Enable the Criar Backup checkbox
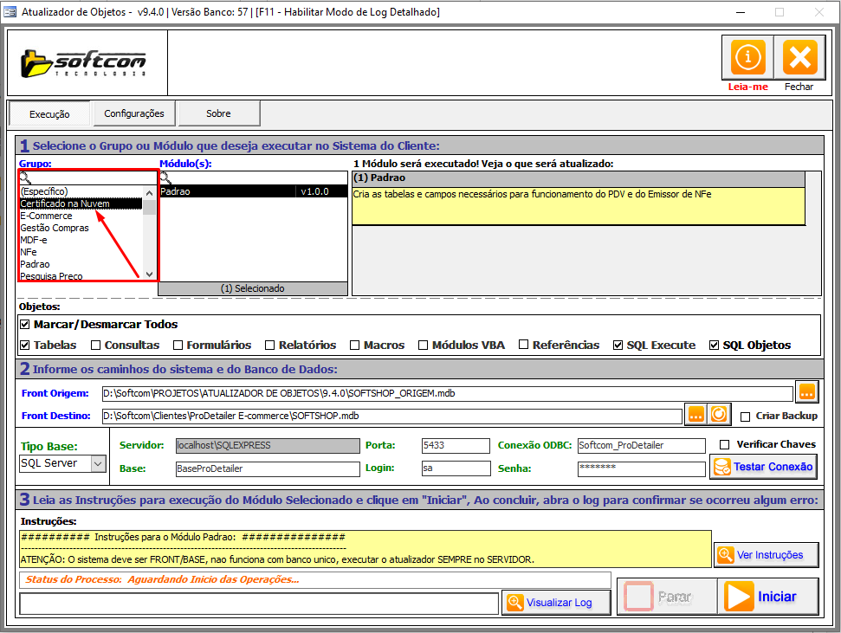The height and width of the screenshot is (633, 841). click(746, 417)
